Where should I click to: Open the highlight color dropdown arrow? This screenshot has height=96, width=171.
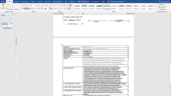(43, 9)
